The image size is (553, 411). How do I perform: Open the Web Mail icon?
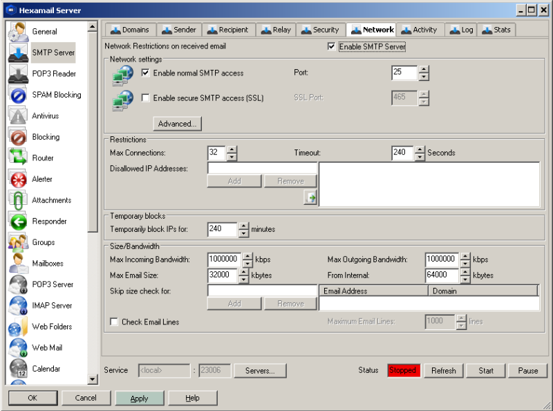coord(18,348)
